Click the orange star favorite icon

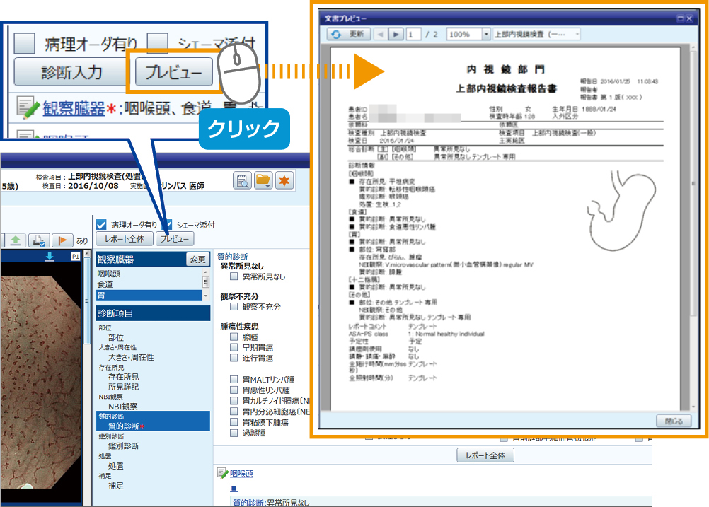(284, 181)
